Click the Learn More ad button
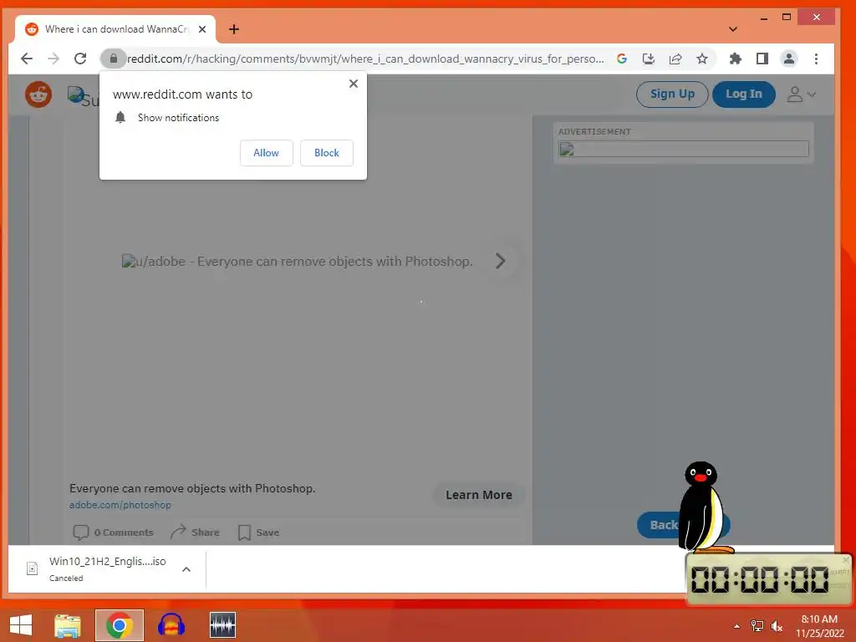856x642 pixels. click(479, 495)
